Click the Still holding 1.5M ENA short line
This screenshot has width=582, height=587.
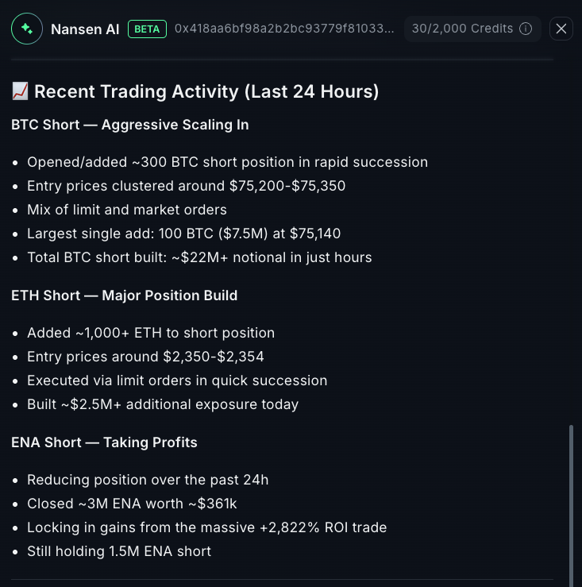point(119,551)
